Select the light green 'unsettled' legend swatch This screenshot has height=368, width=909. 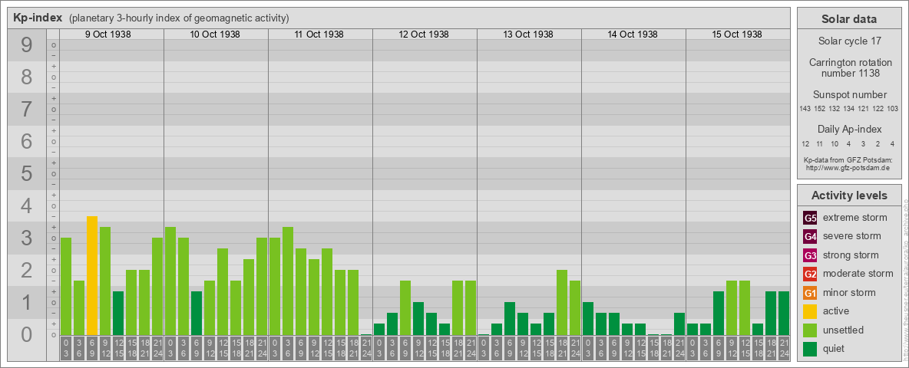pyautogui.click(x=811, y=330)
